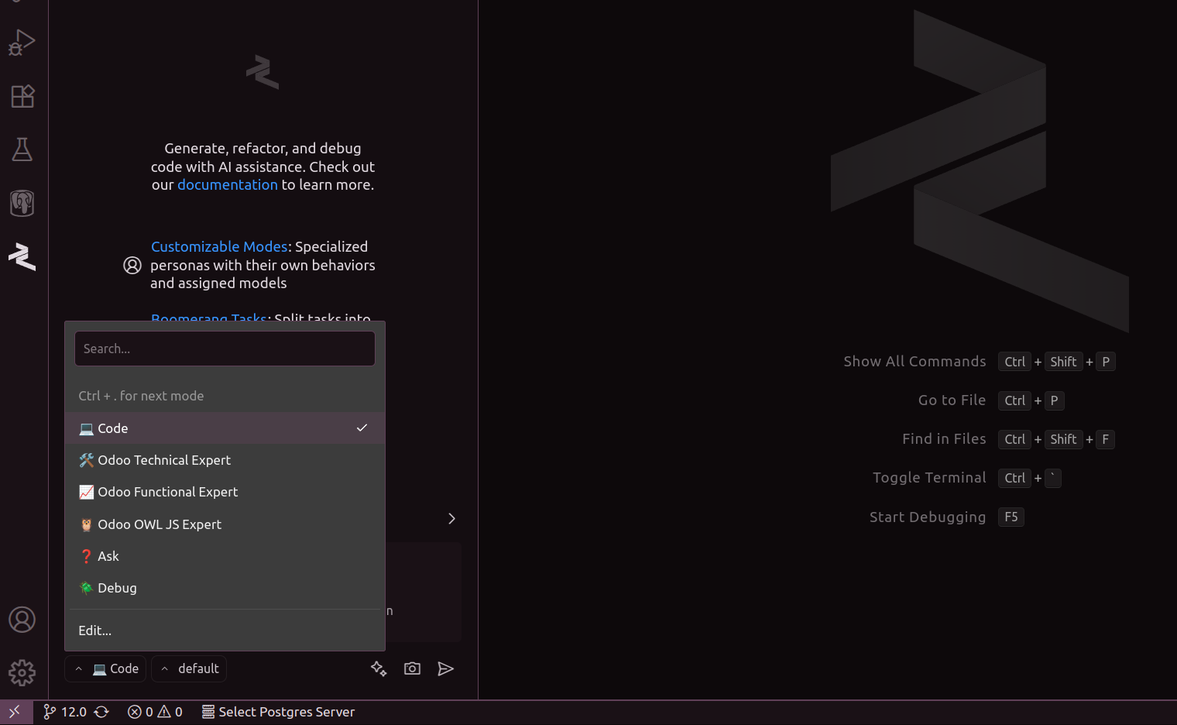This screenshot has height=725, width=1177.
Task: Synchronize changes with the sync icon
Action: [101, 712]
